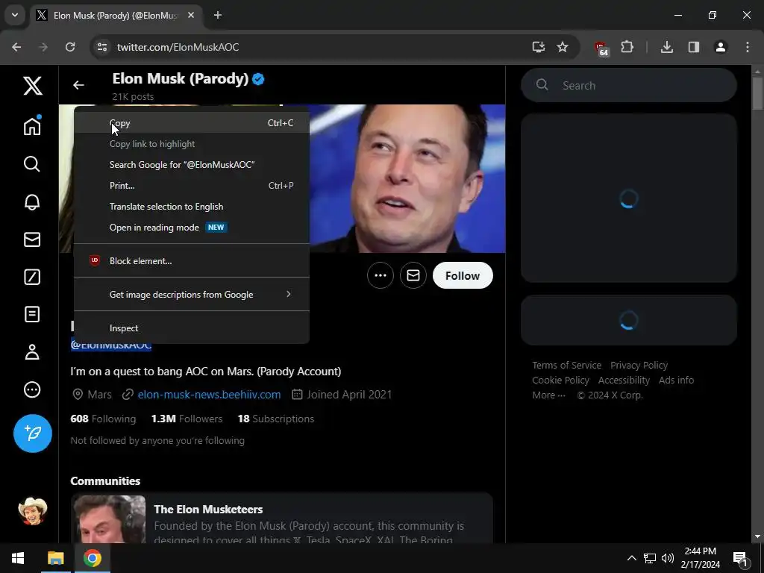Open tab search dropdown arrow
Viewport: 764px width, 573px height.
click(15, 15)
